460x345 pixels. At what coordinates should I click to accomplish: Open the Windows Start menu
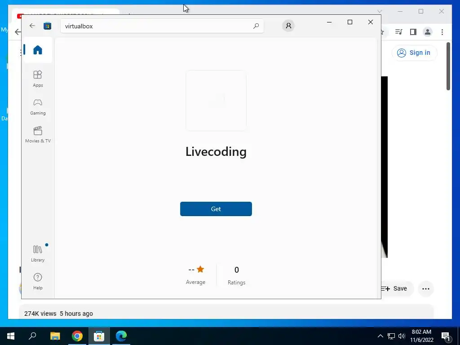[x=11, y=336]
